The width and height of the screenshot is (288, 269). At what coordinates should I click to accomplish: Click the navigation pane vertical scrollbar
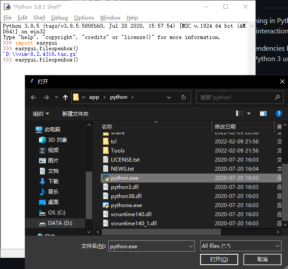point(89,195)
